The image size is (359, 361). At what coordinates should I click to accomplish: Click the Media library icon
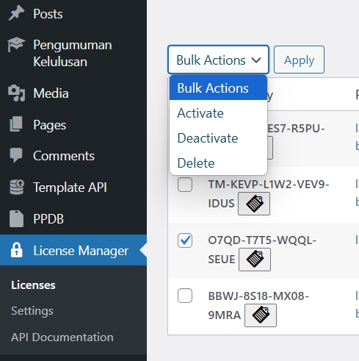tap(16, 93)
